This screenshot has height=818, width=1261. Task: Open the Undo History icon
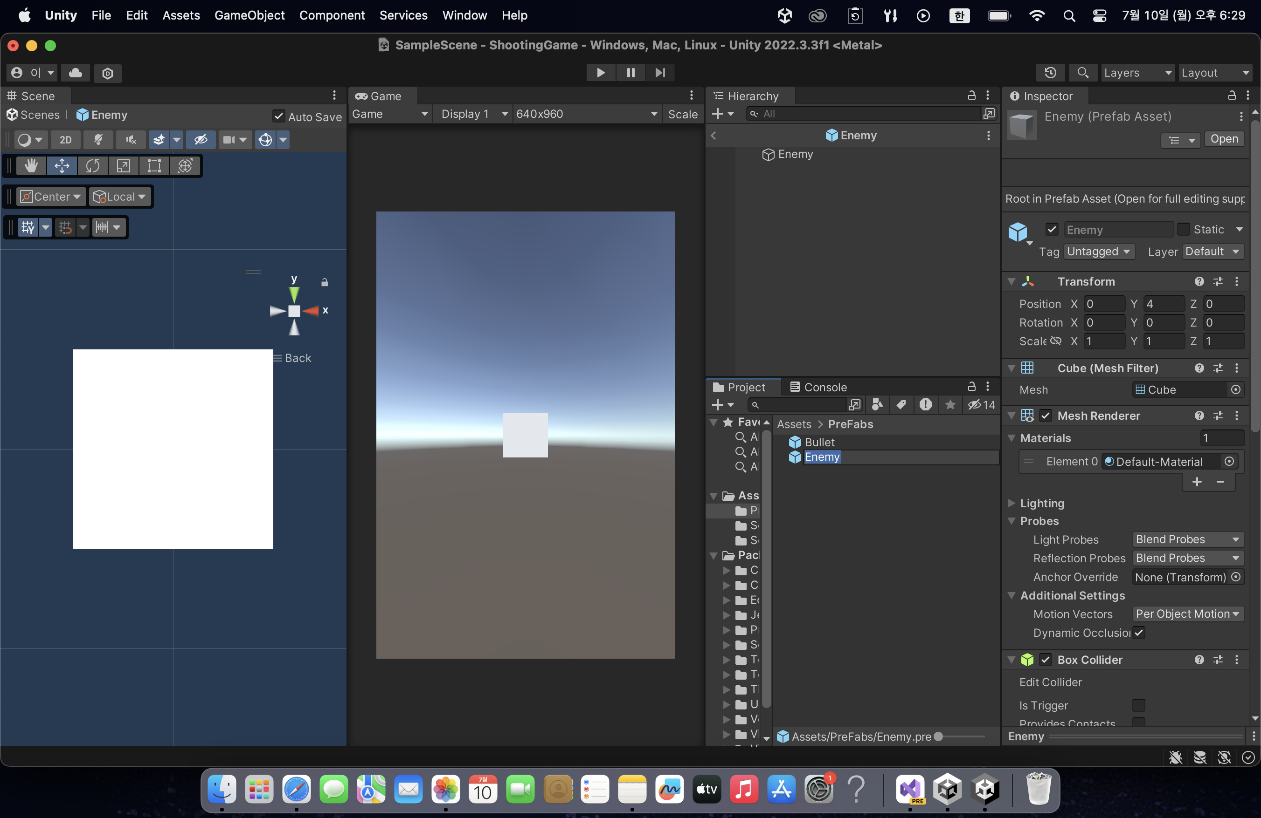click(1050, 73)
